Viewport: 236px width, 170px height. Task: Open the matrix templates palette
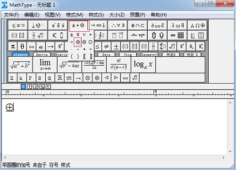(x=177, y=35)
